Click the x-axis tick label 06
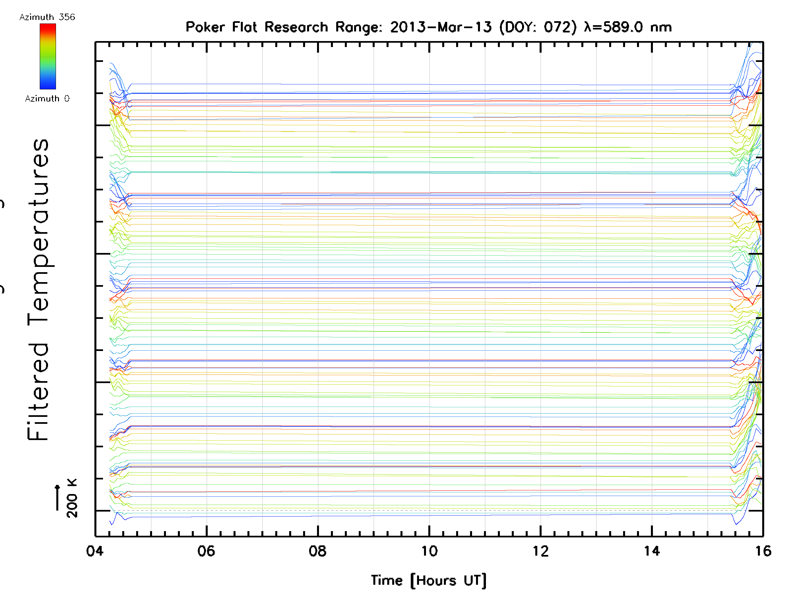The width and height of the screenshot is (795, 596). (x=206, y=551)
